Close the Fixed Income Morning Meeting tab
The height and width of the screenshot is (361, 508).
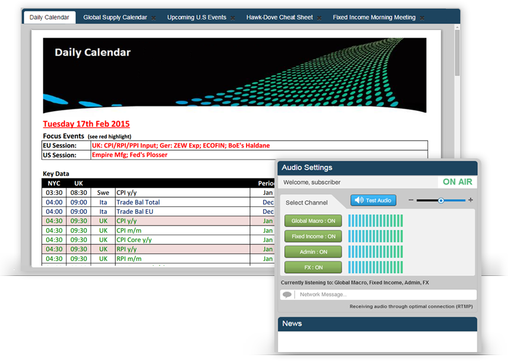tap(422, 18)
